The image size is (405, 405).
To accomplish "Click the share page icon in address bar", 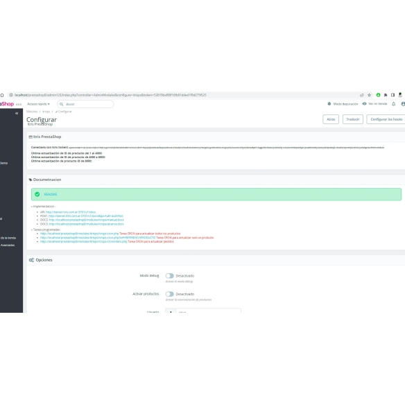I will click(362, 95).
